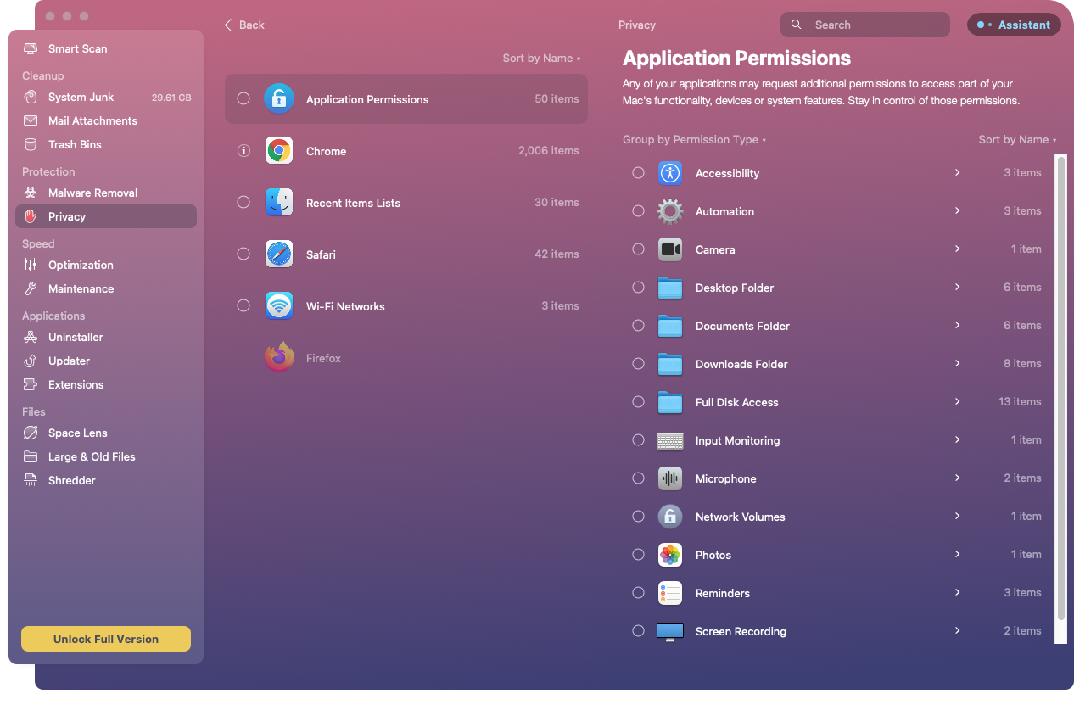The width and height of the screenshot is (1074, 727).
Task: Expand the Photos row chevron
Action: 957,554
